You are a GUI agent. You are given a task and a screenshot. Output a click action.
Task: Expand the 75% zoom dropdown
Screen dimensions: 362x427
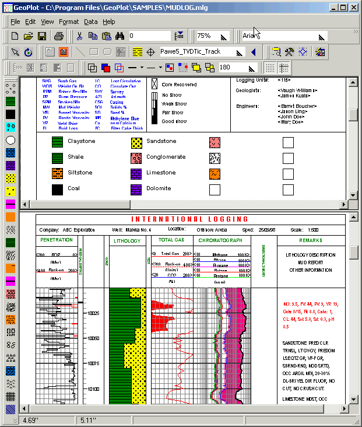[x=225, y=36]
